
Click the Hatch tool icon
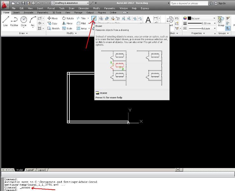coord(39,28)
